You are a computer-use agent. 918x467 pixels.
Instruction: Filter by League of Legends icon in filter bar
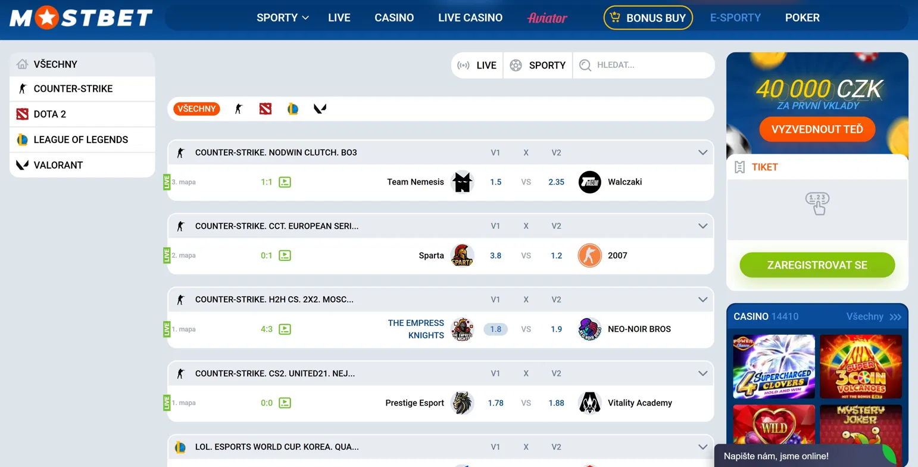point(293,109)
